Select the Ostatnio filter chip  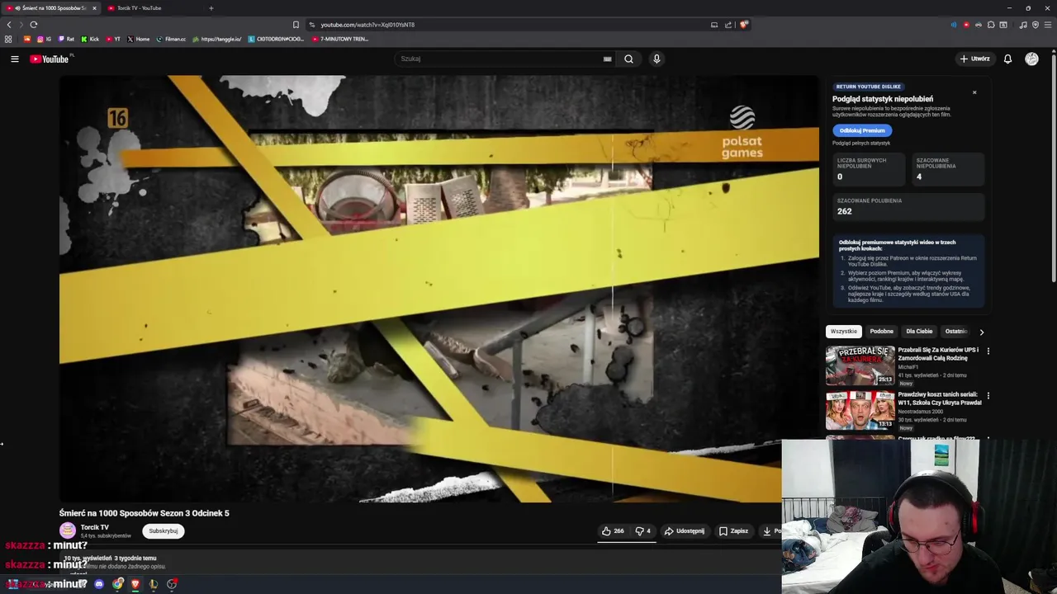pyautogui.click(x=956, y=332)
